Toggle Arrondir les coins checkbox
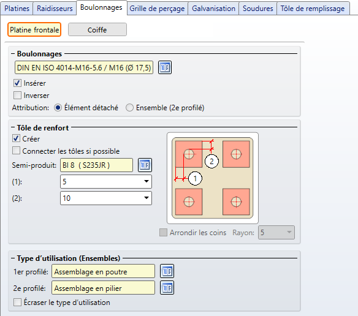Image resolution: width=358 pixels, height=316 pixels. pyautogui.click(x=163, y=233)
